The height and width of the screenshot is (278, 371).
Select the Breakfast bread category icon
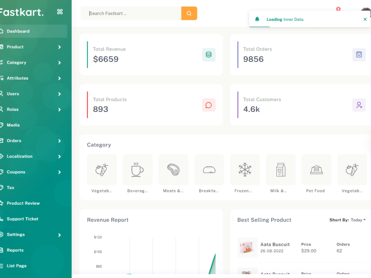coord(209,169)
